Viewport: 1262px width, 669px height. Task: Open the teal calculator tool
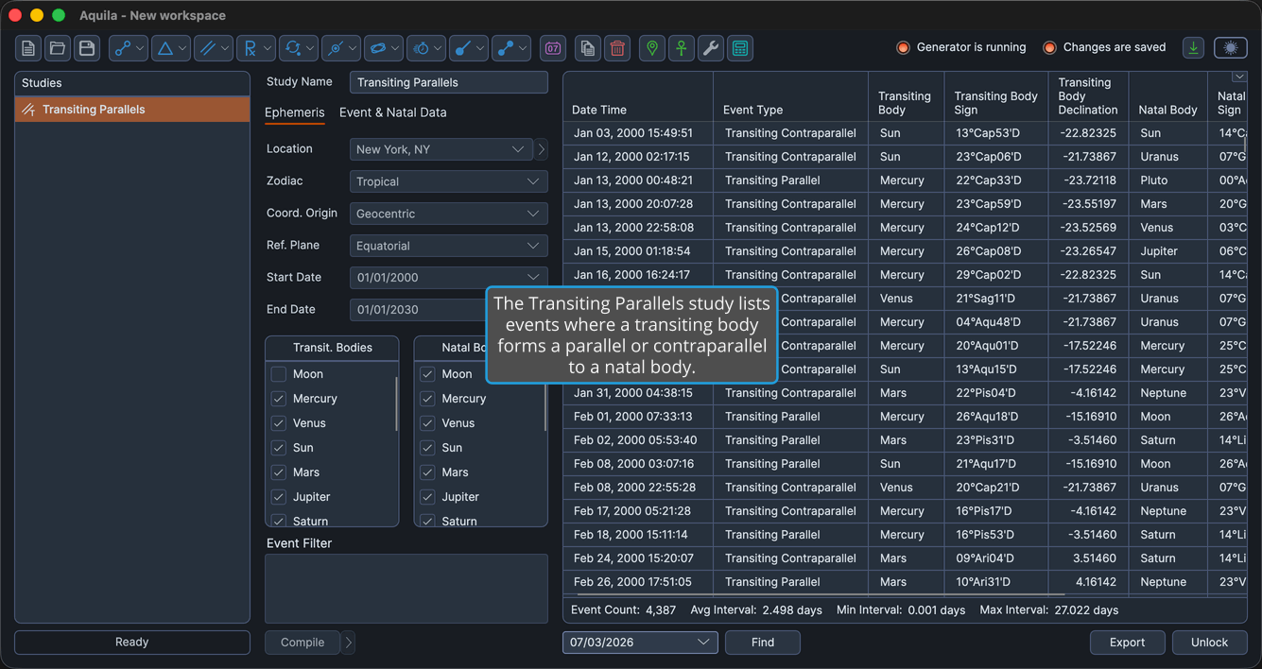tap(740, 48)
